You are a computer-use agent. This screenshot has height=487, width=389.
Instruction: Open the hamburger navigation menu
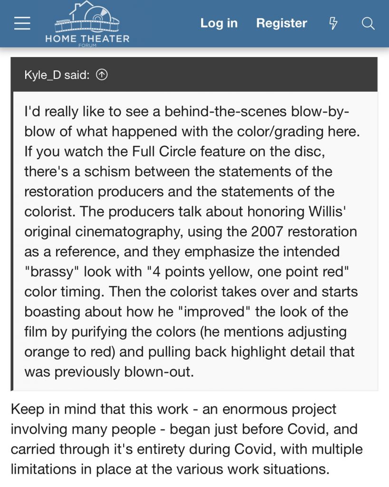(22, 23)
